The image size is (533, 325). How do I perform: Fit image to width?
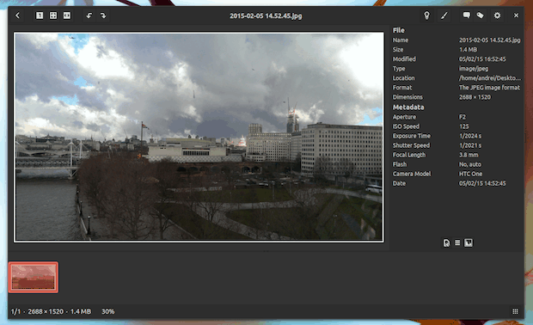coord(67,15)
